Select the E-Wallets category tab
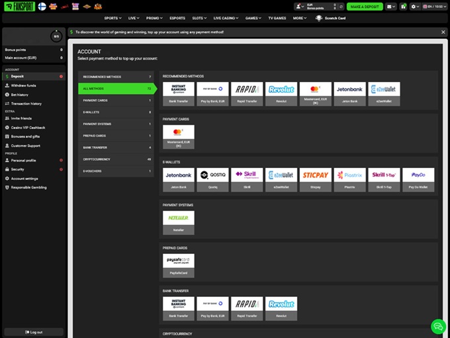The height and width of the screenshot is (338, 450). click(115, 112)
